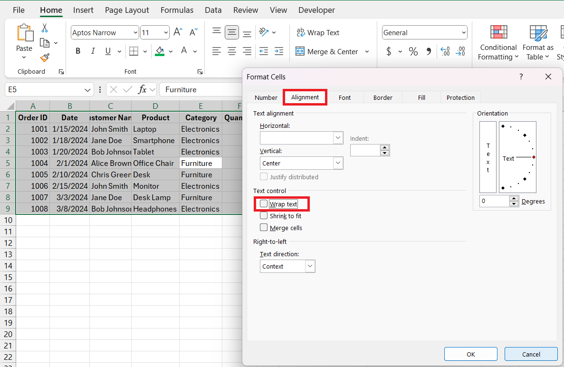This screenshot has width=564, height=367.
Task: Click Increase Indent icon
Action: (x=279, y=51)
